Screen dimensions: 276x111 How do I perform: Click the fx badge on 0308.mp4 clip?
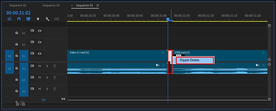click(263, 53)
